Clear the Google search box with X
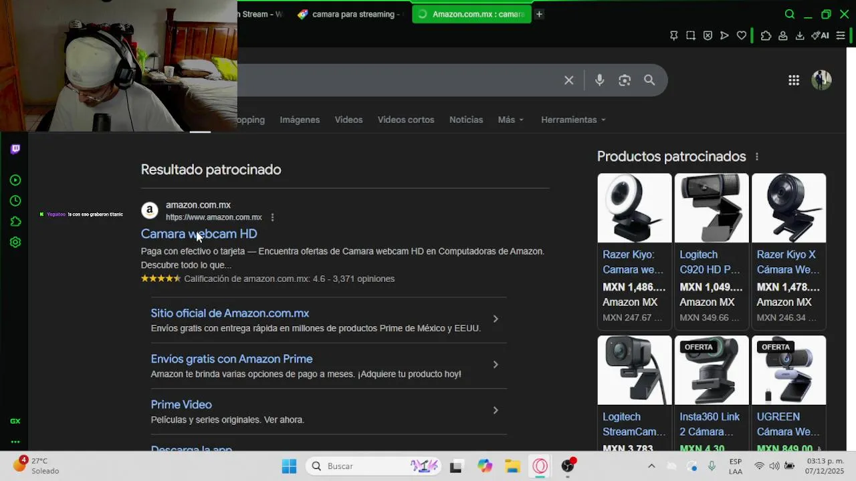 pos(569,80)
